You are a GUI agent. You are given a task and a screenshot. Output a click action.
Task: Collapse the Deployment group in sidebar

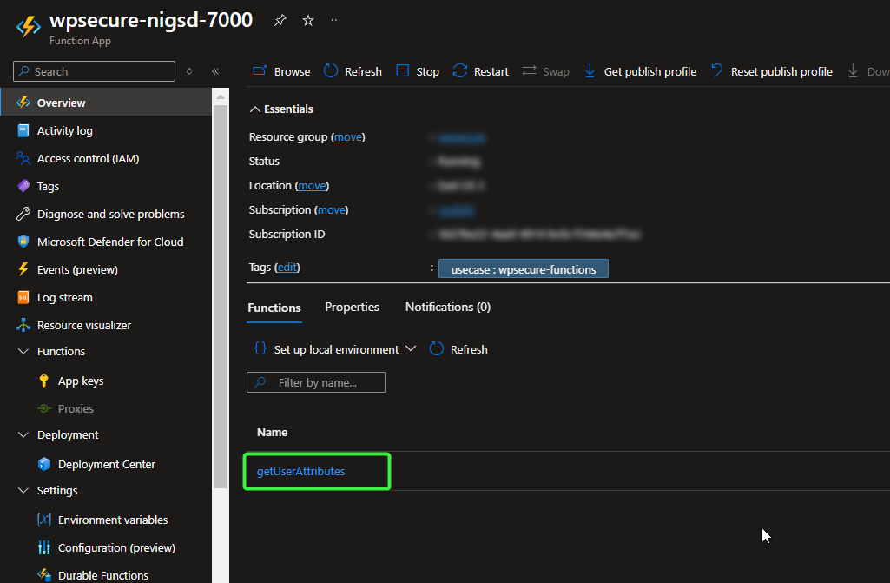pos(23,434)
